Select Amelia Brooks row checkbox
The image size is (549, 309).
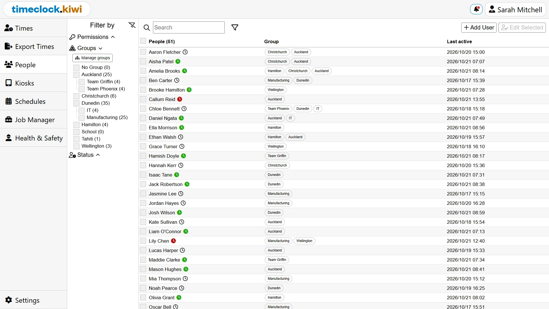tap(143, 71)
